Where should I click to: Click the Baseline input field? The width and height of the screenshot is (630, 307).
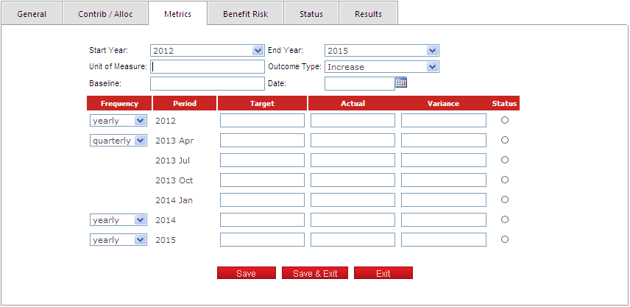pos(207,83)
